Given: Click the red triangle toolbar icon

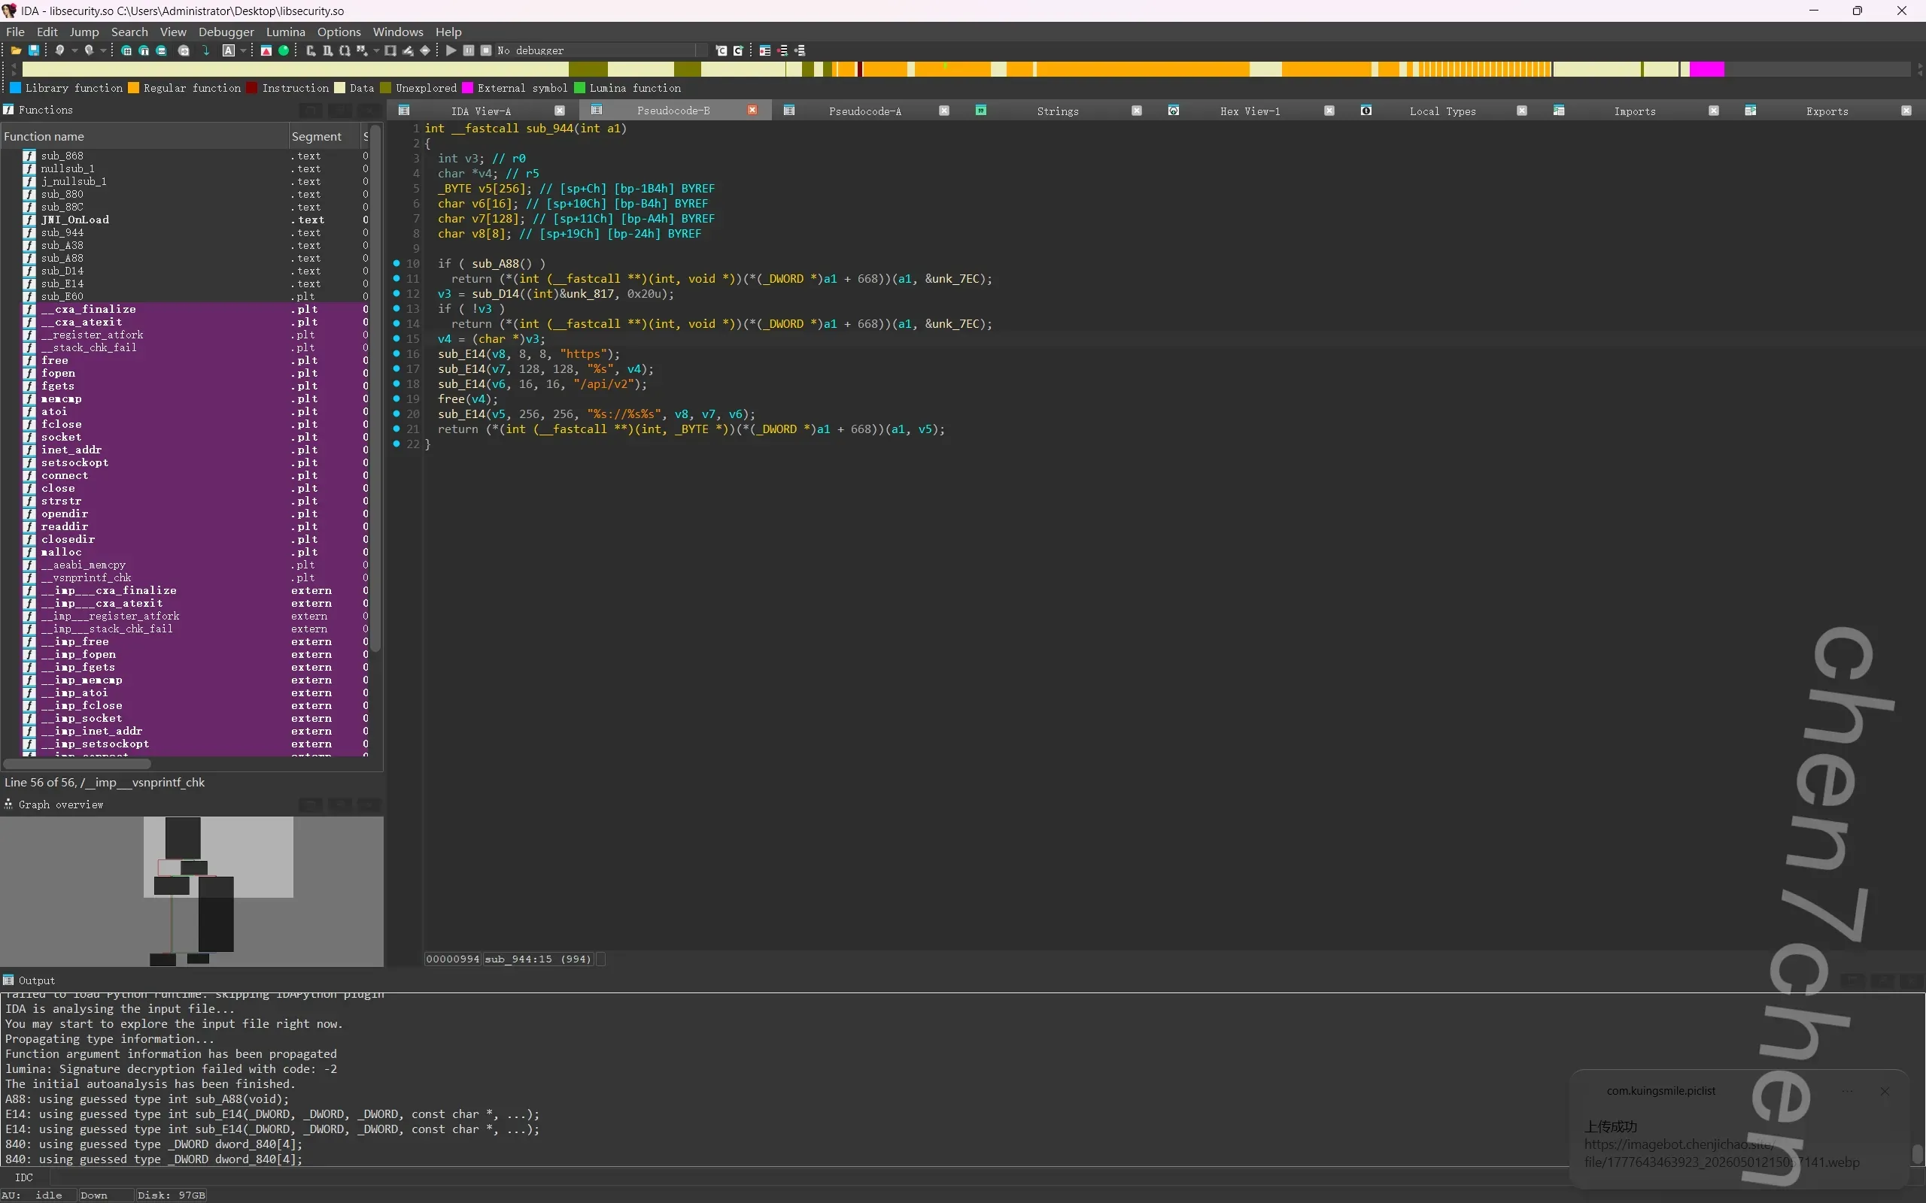Looking at the screenshot, I should click(266, 50).
